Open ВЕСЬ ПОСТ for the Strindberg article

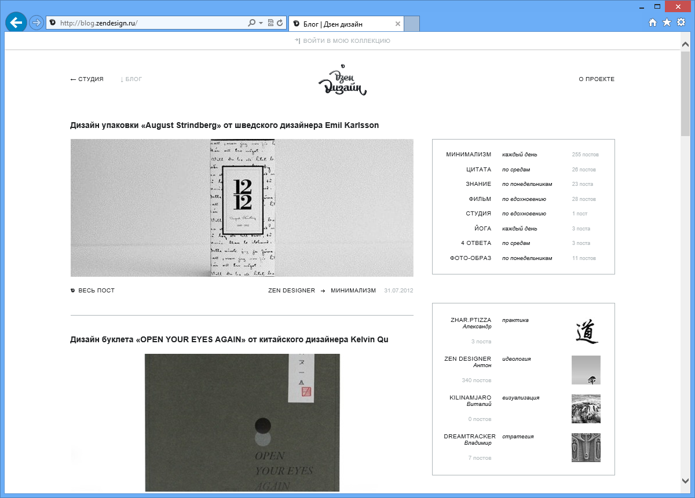(96, 291)
